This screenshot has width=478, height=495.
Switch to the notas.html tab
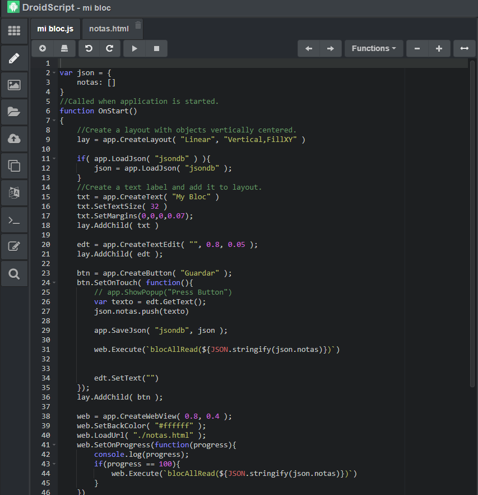108,29
